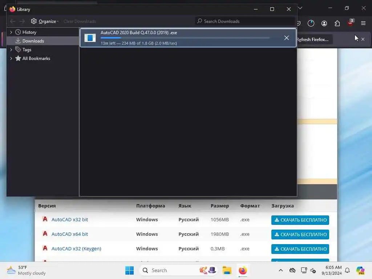Viewport: 372px width, 279px height.
Task: Click the History clock icon
Action: [18, 32]
